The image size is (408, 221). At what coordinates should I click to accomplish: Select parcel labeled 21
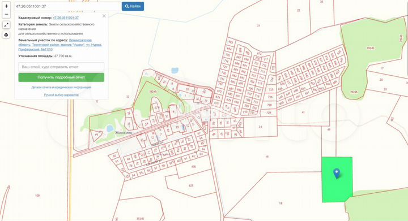pyautogui.click(x=258, y=25)
